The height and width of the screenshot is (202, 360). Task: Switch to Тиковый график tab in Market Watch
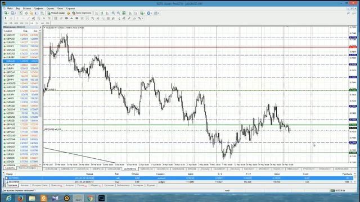(x=27, y=168)
